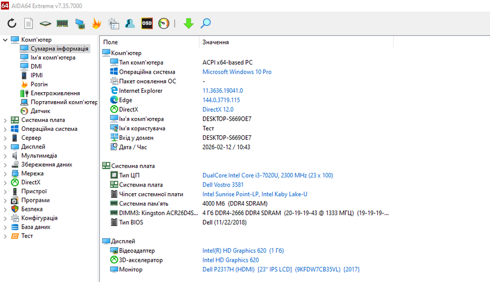Image resolution: width=490 pixels, height=282 pixels.
Task: Click the Дисплей group header in list
Action: 123,241
